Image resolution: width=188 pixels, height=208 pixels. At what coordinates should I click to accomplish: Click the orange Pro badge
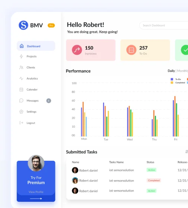tap(51, 25)
